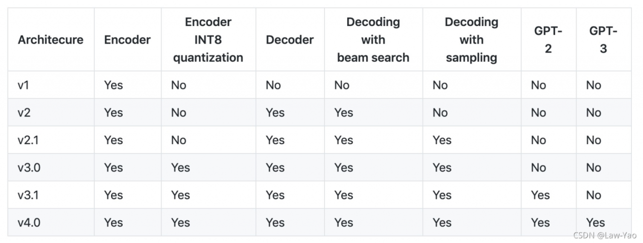Click the v4.0 row label

[29, 222]
